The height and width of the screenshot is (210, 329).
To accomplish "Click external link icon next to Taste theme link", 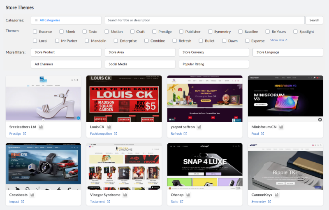I will pyautogui.click(x=182, y=202).
